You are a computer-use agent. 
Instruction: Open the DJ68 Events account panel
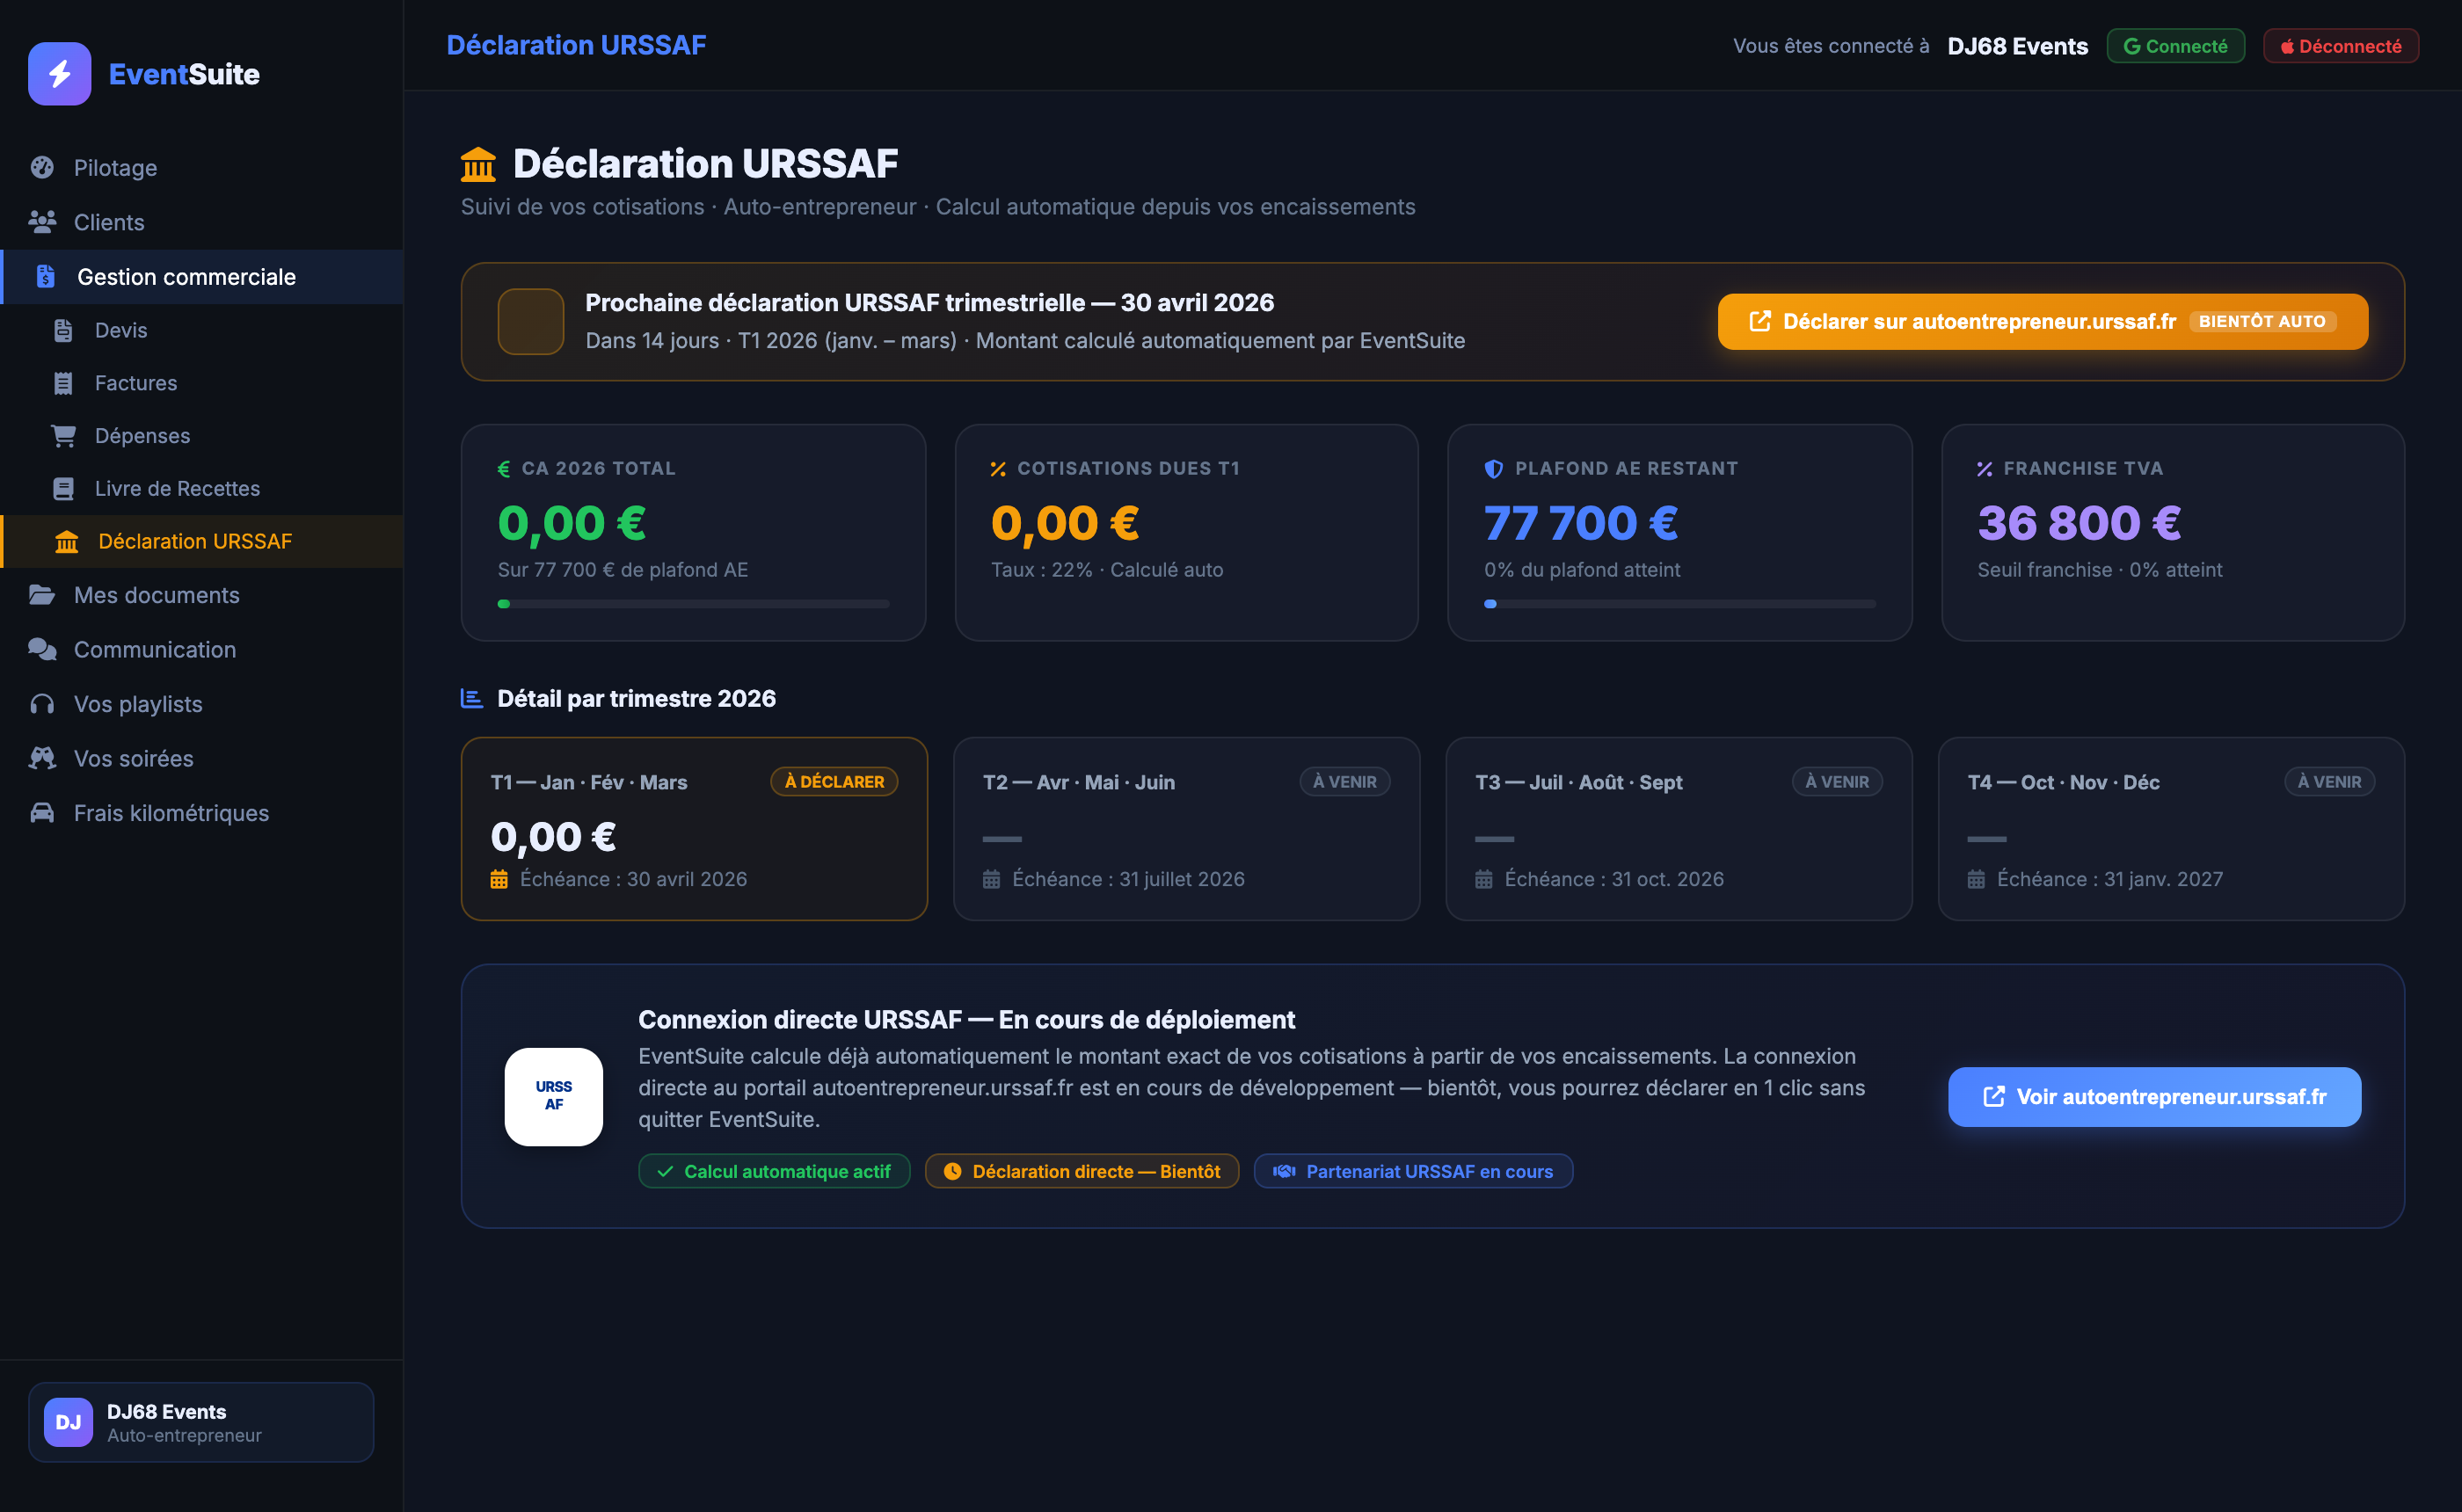tap(200, 1421)
